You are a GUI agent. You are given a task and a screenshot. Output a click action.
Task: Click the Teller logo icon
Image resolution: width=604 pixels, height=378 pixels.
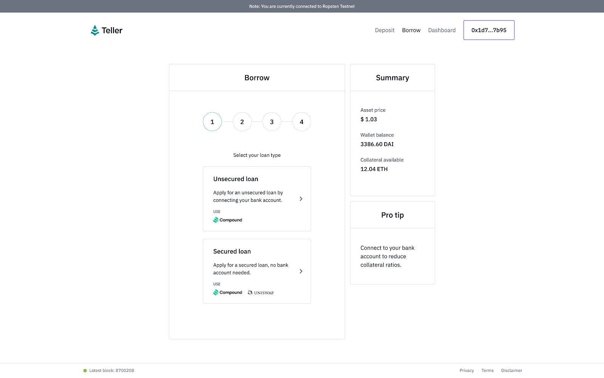tap(95, 30)
